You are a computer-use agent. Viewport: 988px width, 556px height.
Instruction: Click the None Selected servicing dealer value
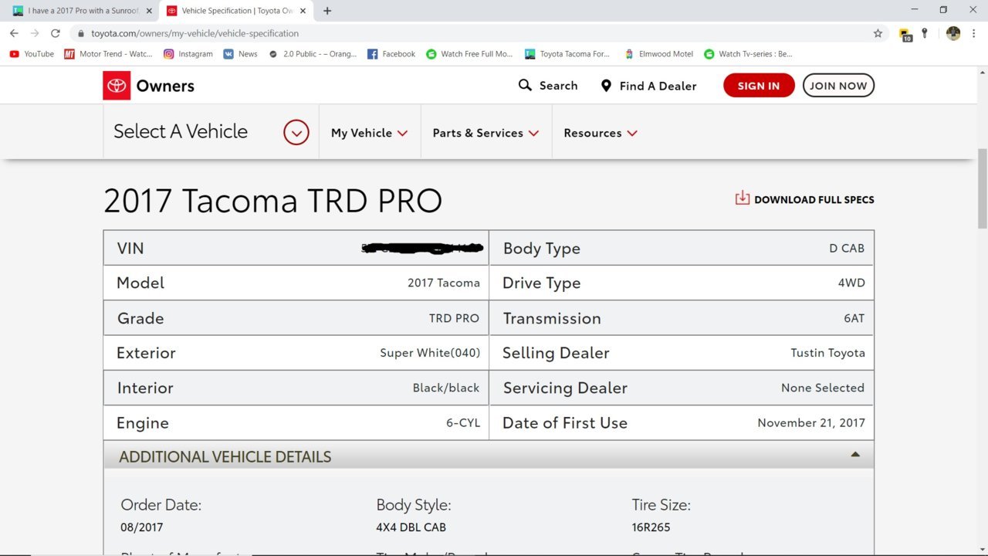pyautogui.click(x=823, y=388)
